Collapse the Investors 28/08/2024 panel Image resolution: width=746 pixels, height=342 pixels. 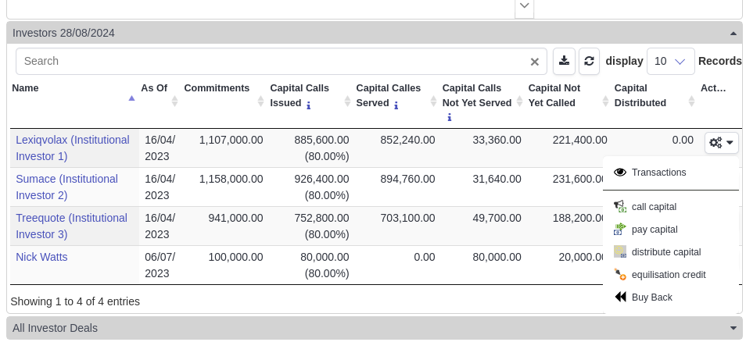point(733,34)
